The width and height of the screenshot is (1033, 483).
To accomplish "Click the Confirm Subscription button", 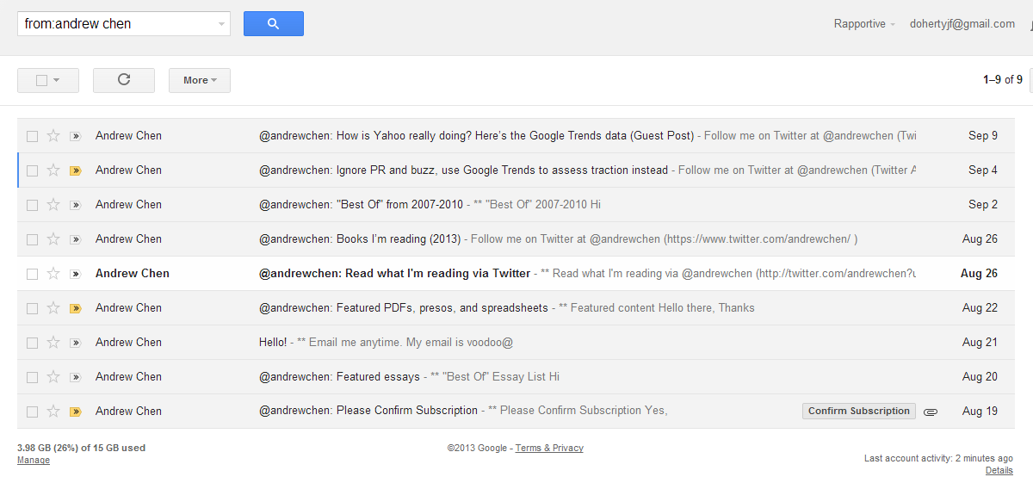I will tap(859, 412).
